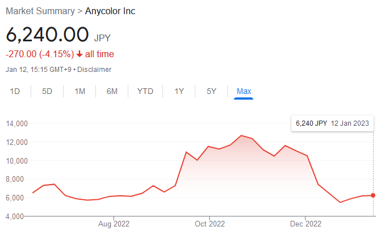The width and height of the screenshot is (381, 231).
Task: Click the Anycolor Inc title
Action: [110, 11]
